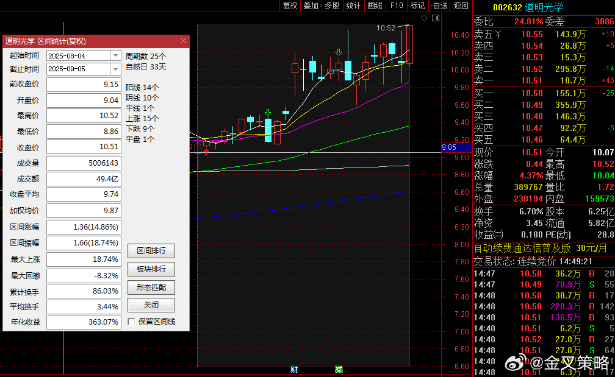Enable the 保留区间线 checkbox
The image size is (615, 377).
(132, 322)
